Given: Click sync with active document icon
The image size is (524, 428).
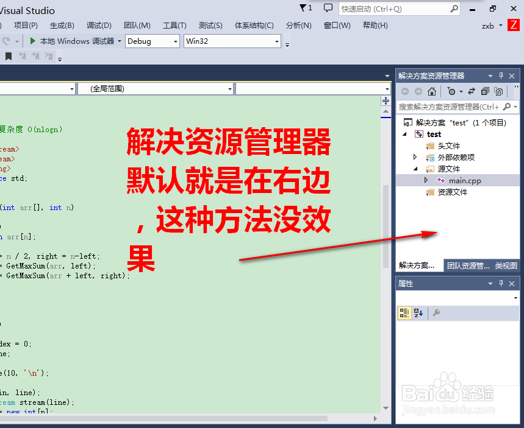Looking at the screenshot, I should (x=471, y=91).
